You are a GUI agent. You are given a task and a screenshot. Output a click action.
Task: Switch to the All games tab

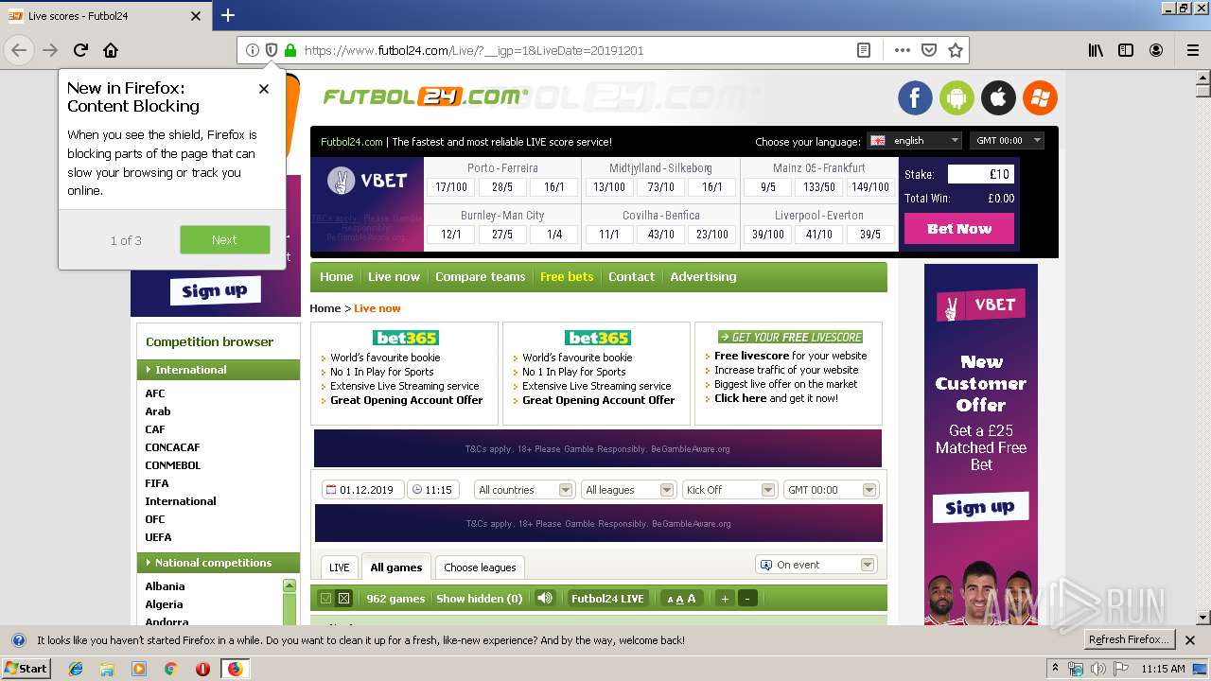tap(396, 567)
